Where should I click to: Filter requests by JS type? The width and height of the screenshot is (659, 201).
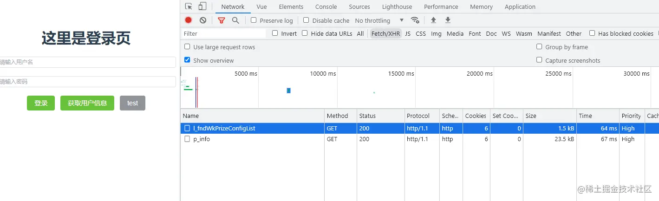(x=408, y=33)
